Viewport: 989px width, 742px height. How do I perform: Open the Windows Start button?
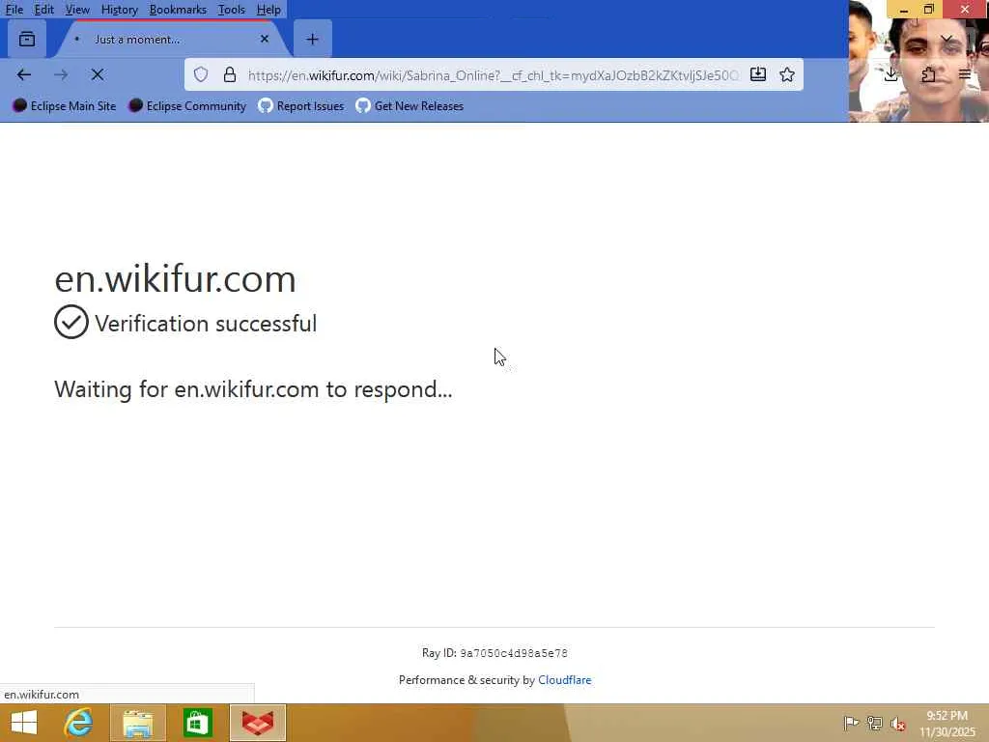point(24,723)
